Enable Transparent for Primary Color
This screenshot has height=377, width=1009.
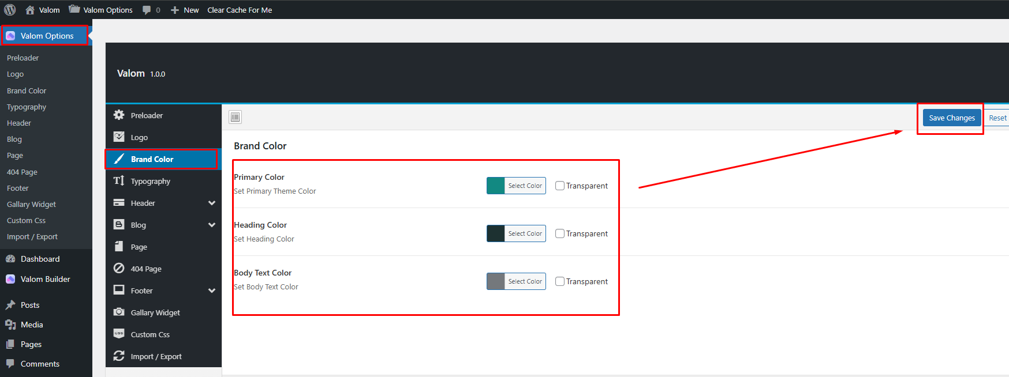click(x=560, y=186)
